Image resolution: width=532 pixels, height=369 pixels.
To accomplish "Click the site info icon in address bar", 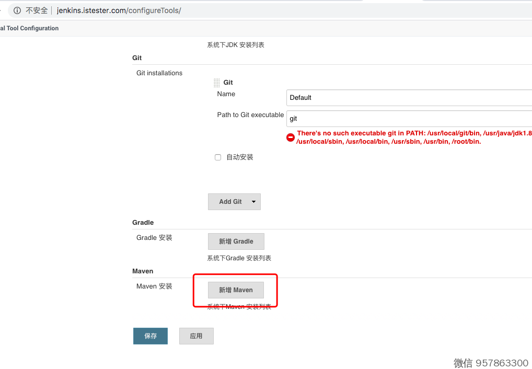I will tap(17, 10).
